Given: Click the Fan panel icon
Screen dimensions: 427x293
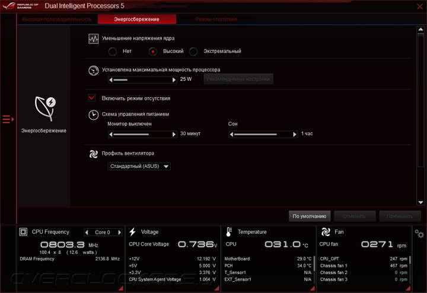Looking at the screenshot, I should (326, 232).
